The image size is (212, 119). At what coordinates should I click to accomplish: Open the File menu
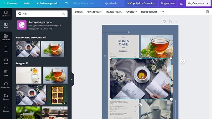coord(27,3)
